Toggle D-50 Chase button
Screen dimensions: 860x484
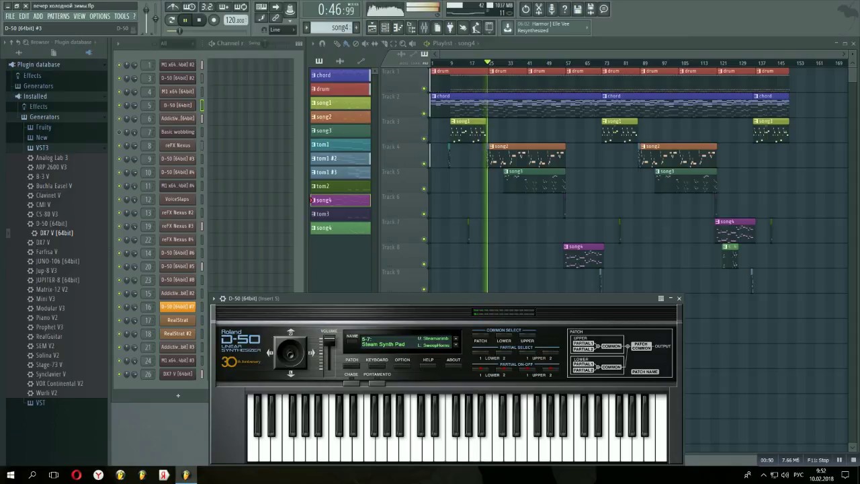(351, 383)
